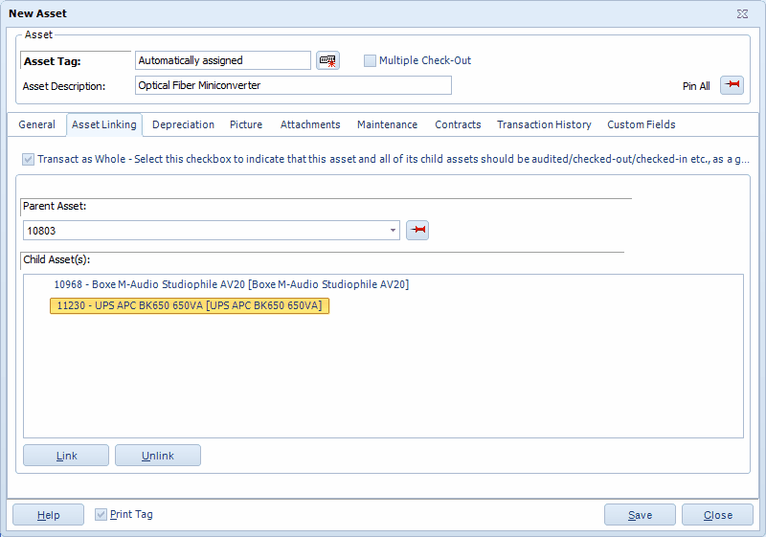Save the new asset

[x=640, y=515]
